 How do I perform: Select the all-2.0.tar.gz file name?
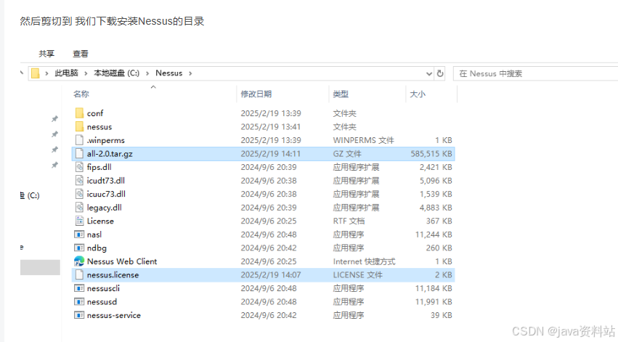click(110, 154)
